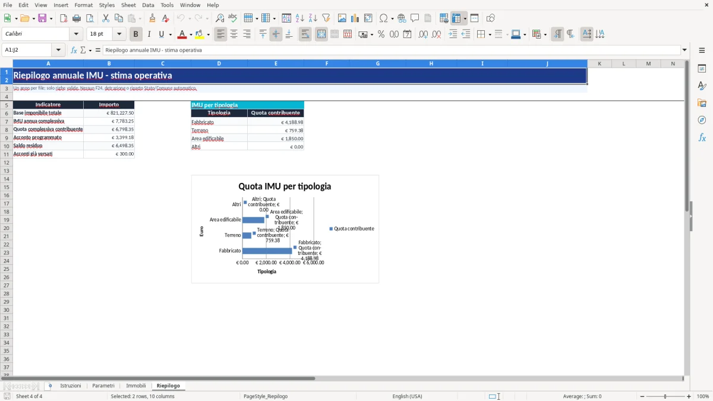Click the Draw Shapes icon
The height and width of the screenshot is (401, 713).
tap(491, 18)
